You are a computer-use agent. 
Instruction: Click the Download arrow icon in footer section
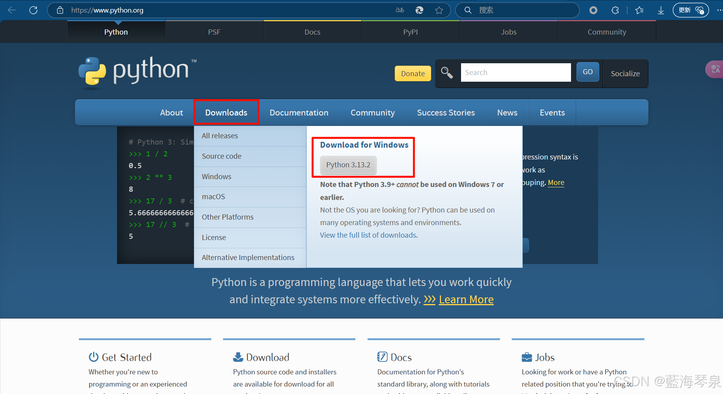(238, 357)
